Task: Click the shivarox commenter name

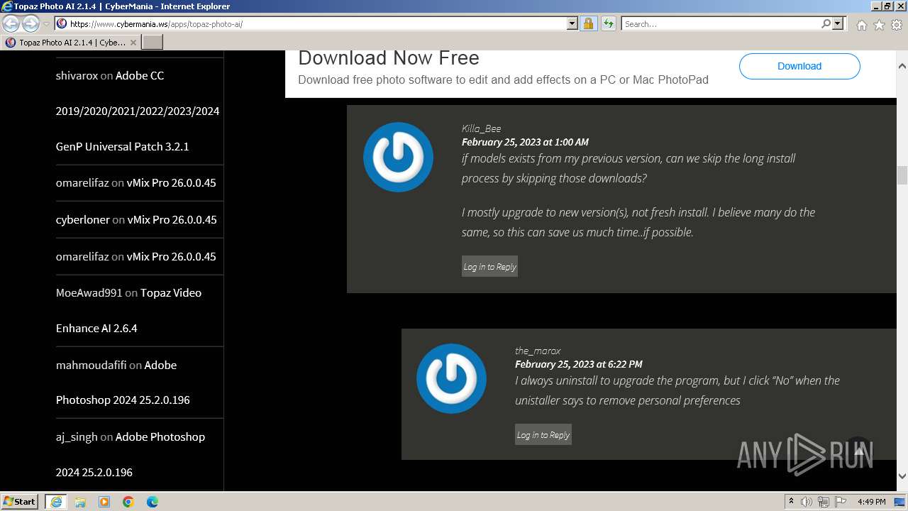Action: point(77,75)
